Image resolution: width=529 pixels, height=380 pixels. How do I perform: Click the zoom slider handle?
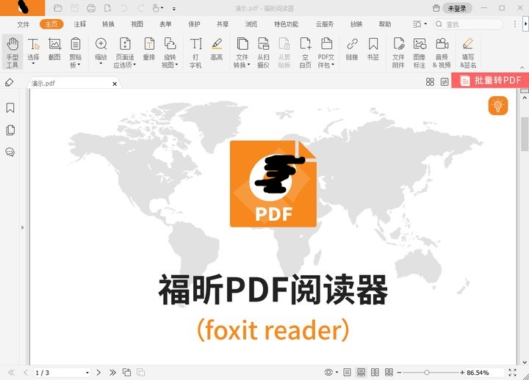pos(427,373)
